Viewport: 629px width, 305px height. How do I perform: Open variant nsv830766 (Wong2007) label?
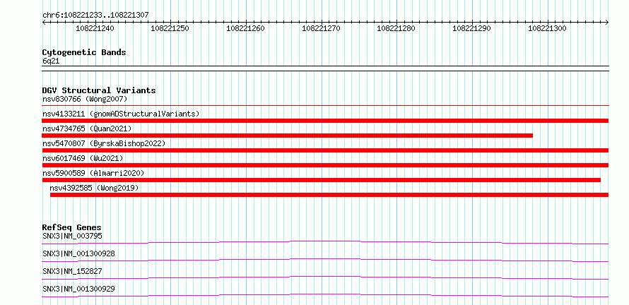(x=85, y=99)
